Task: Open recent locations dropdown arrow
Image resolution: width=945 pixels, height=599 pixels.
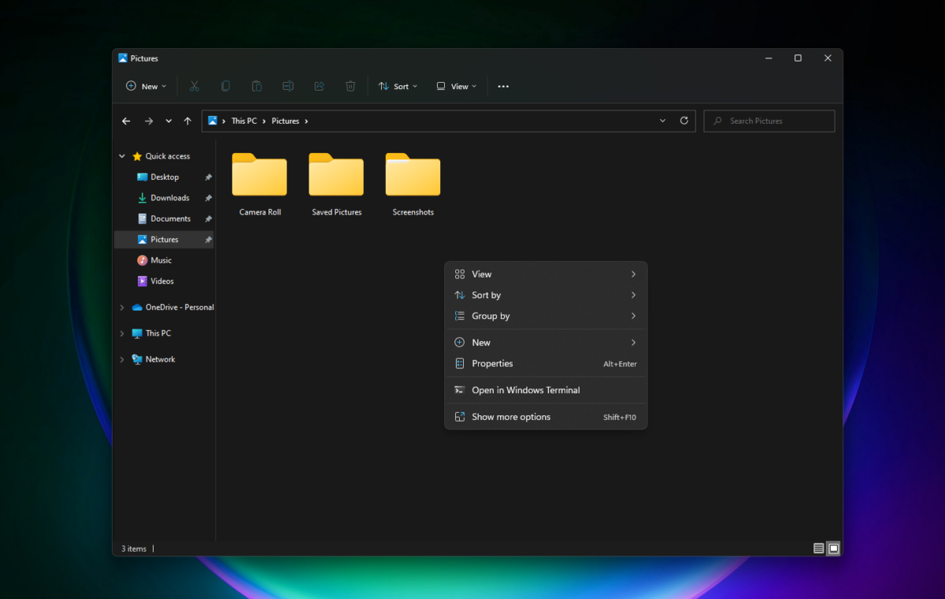Action: click(x=169, y=121)
